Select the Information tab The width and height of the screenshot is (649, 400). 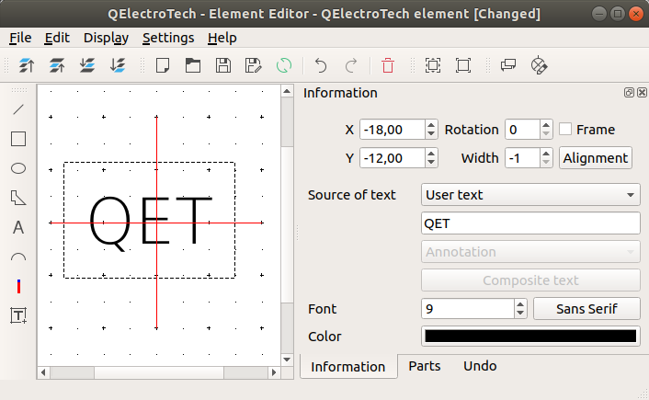click(348, 367)
